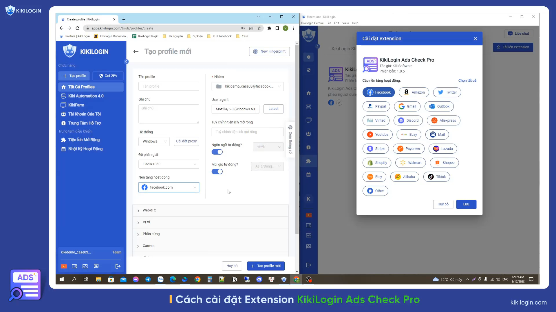Open Tiện Ích Mở Rộng in the sidebar
The height and width of the screenshot is (312, 556).
click(x=84, y=140)
